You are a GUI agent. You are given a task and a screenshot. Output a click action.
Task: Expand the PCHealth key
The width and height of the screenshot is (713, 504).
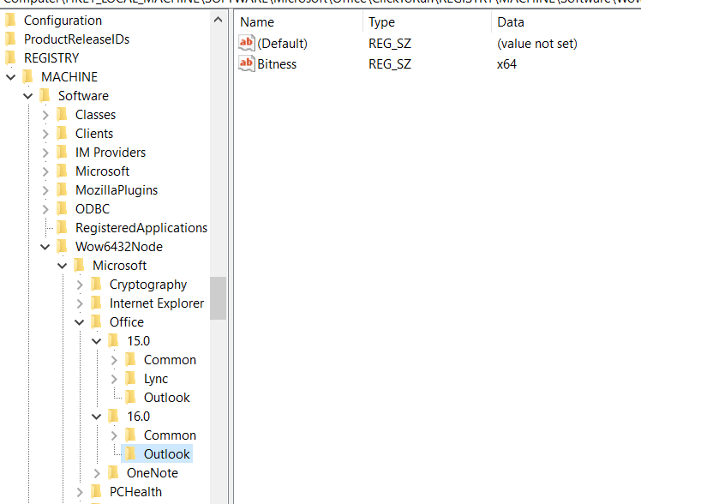80,493
